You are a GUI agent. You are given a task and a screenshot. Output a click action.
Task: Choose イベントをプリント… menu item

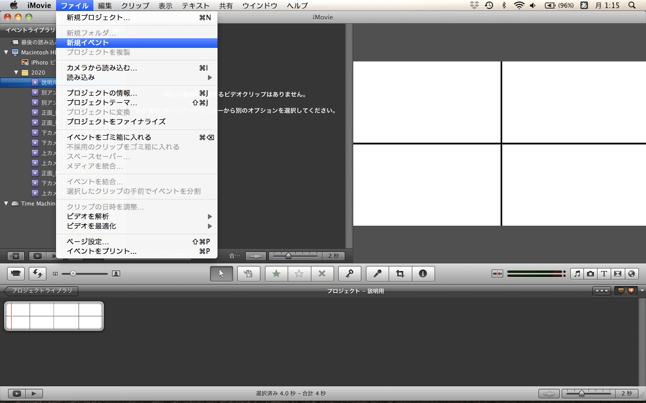(137, 251)
